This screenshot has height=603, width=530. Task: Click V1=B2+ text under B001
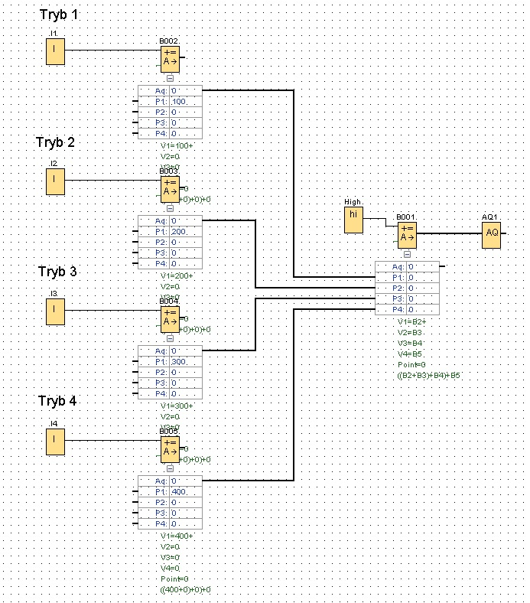[x=412, y=322]
